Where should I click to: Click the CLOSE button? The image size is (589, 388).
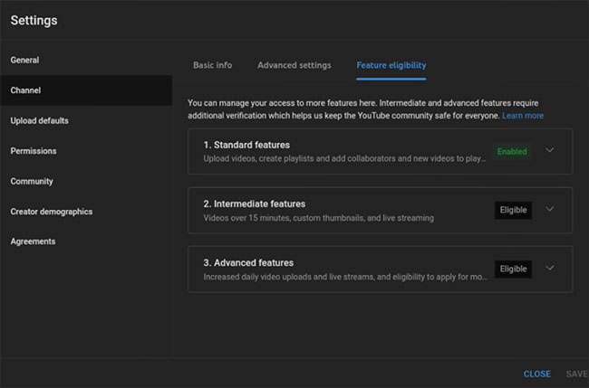pyautogui.click(x=536, y=374)
